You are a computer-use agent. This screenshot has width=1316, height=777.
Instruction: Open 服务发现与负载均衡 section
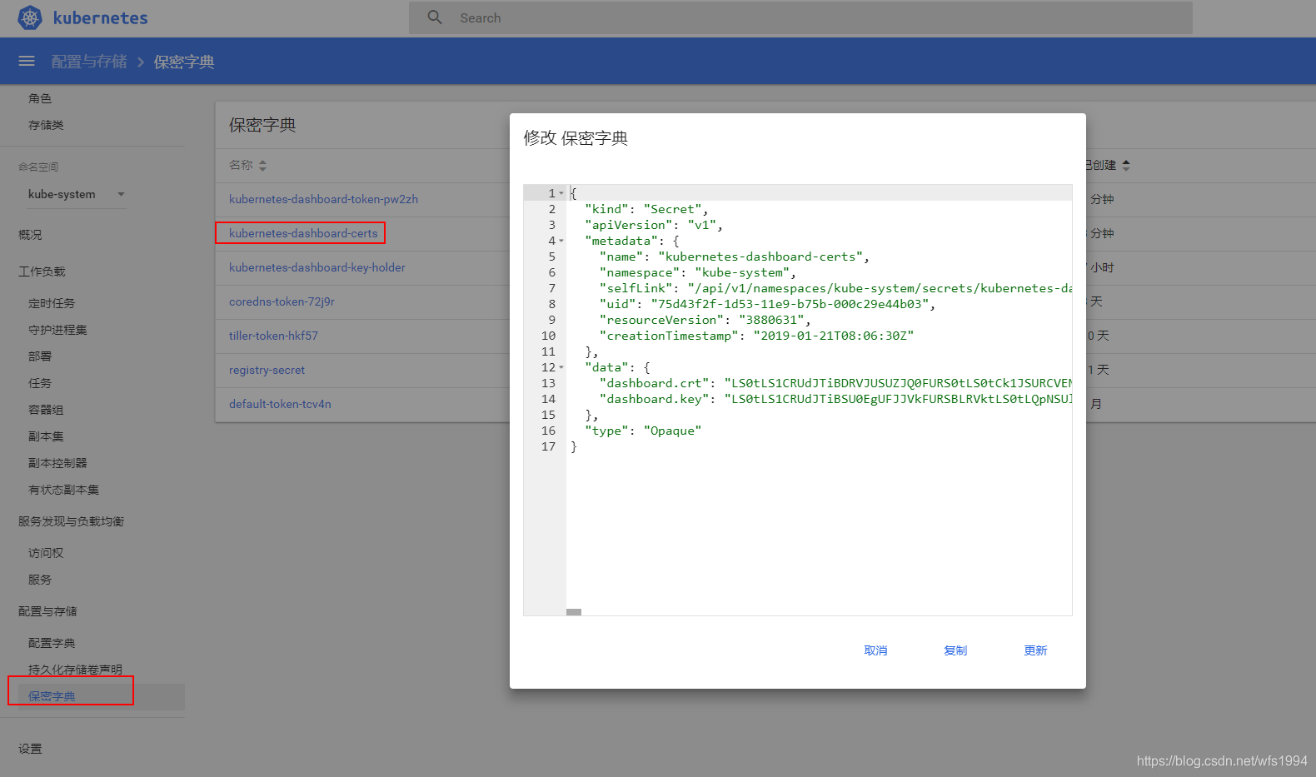tap(71, 521)
